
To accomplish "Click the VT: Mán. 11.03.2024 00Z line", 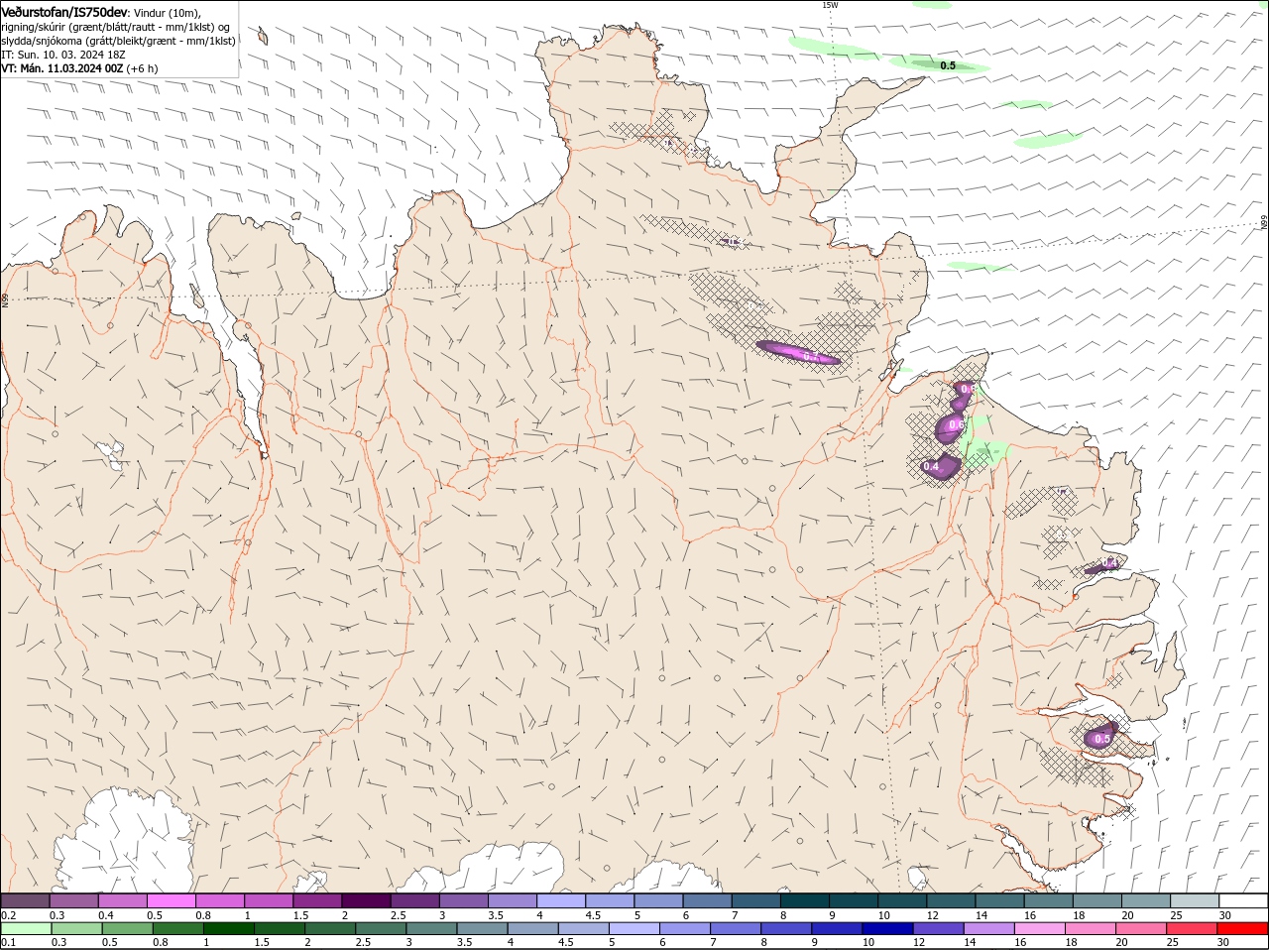I will [61, 68].
